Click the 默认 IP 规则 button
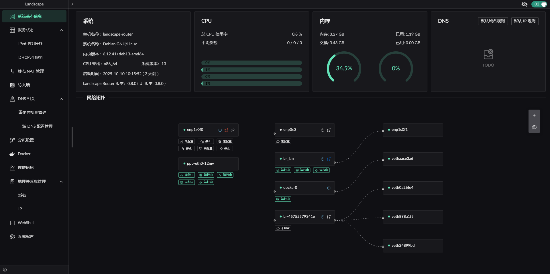This screenshot has height=274, width=550. pyautogui.click(x=525, y=21)
